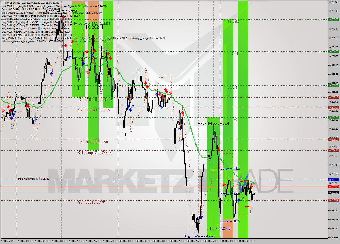Click the '28 Dec 2024' time axis label

(7, 241)
